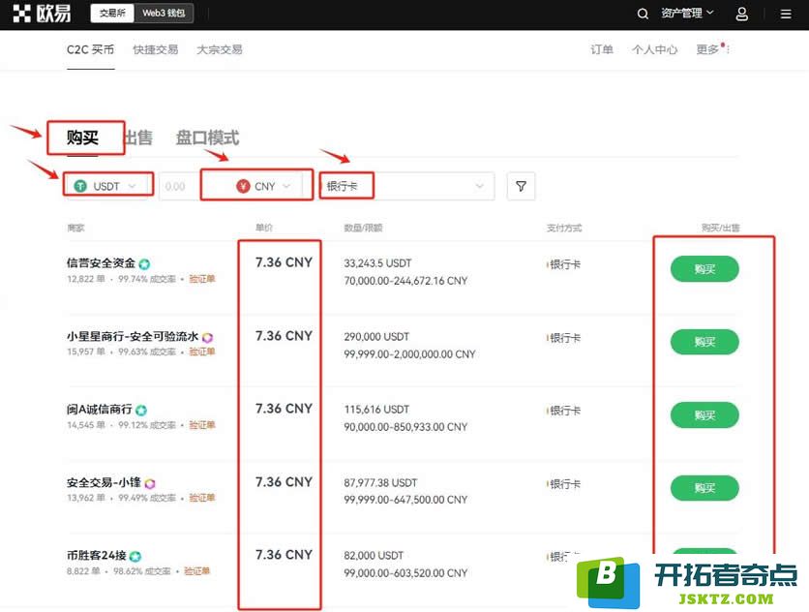
Task: Buy from merchant 安全交易-小锋
Action: click(704, 488)
